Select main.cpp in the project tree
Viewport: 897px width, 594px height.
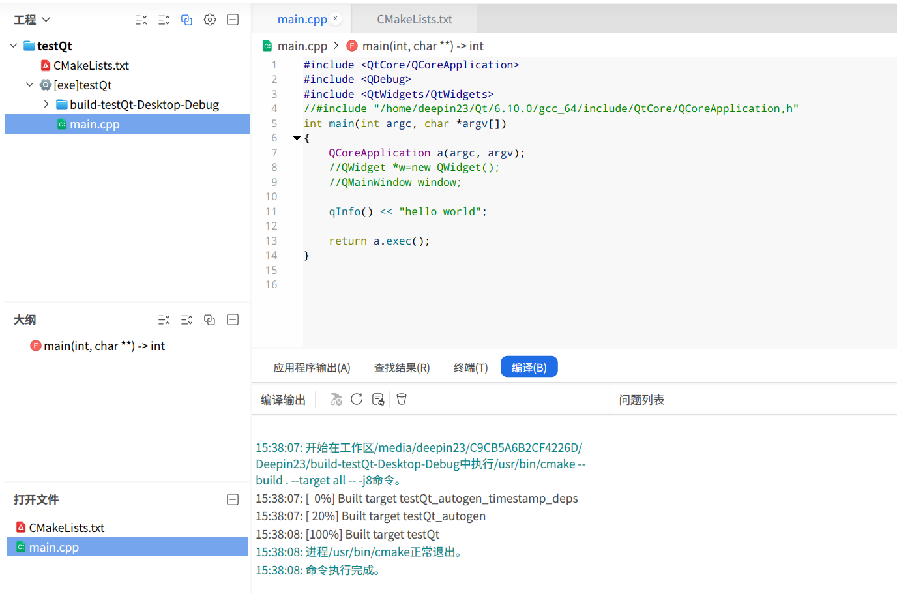coord(127,124)
